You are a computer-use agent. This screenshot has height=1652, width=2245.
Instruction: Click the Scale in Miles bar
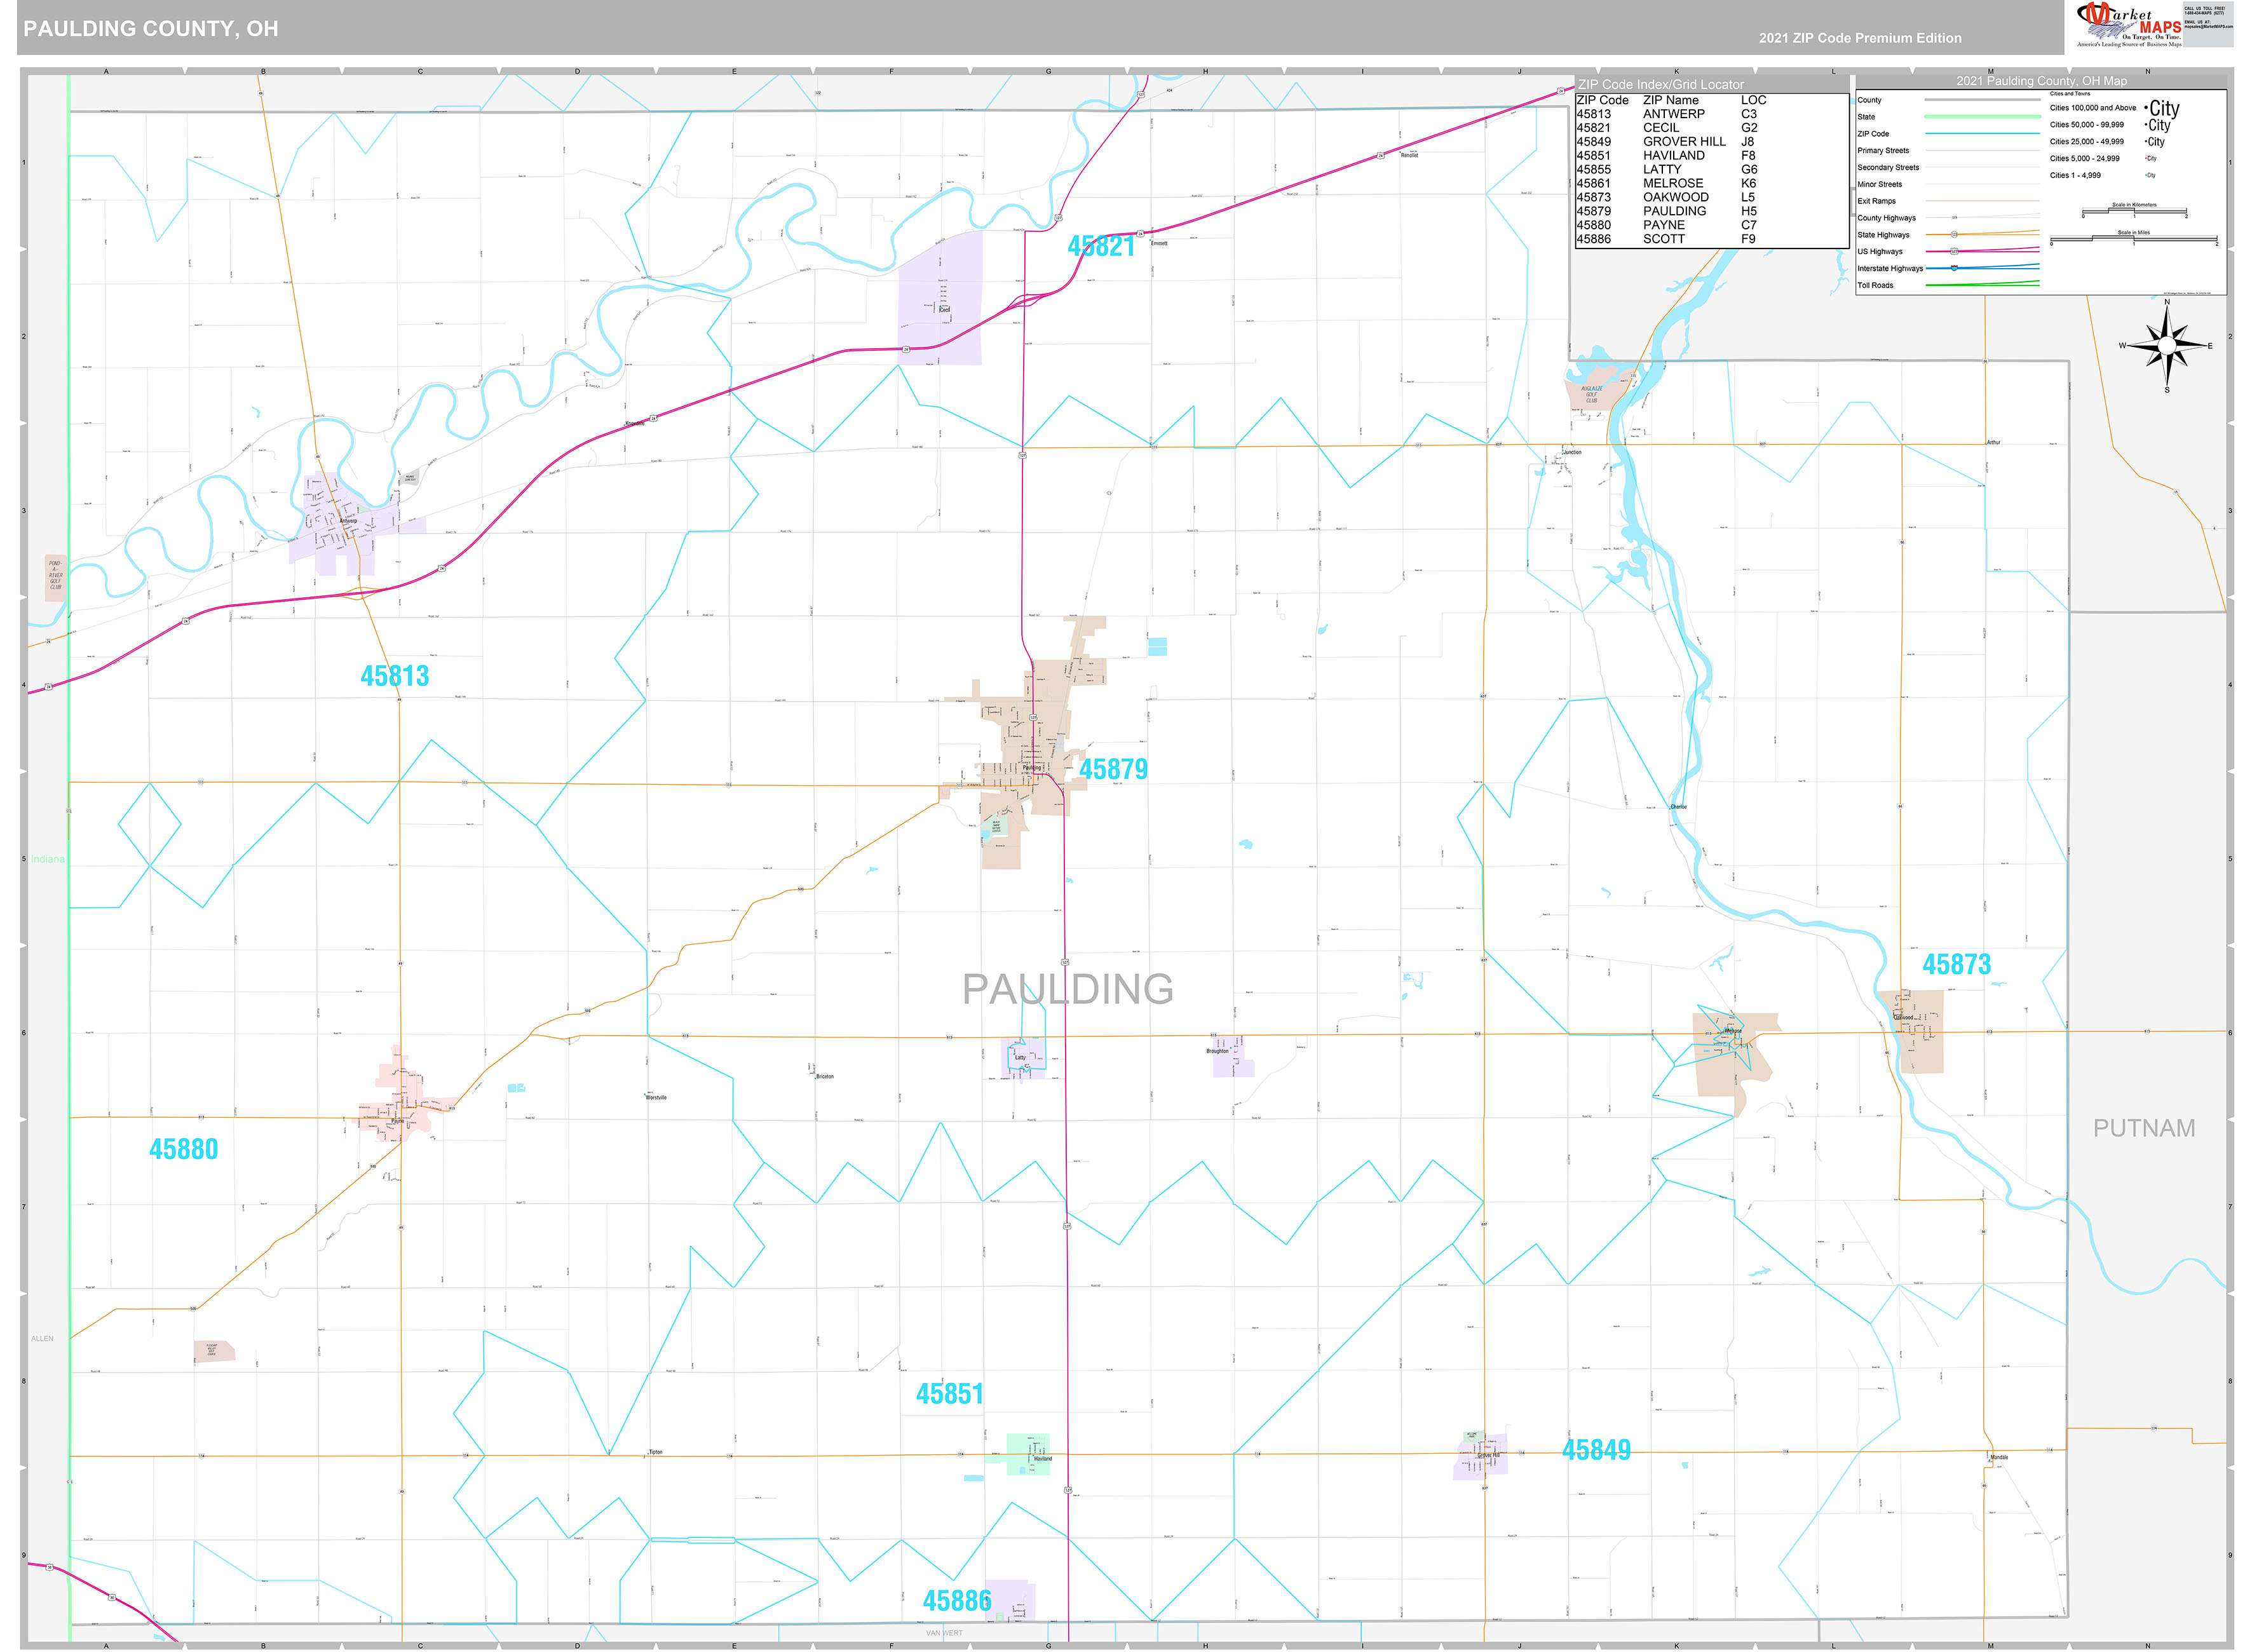2133,240
